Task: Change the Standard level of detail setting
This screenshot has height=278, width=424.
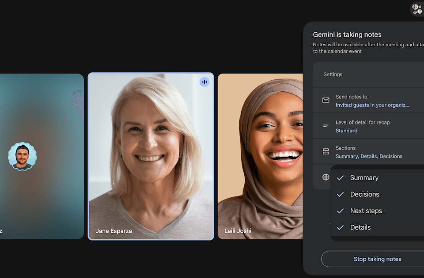Action: pos(346,131)
